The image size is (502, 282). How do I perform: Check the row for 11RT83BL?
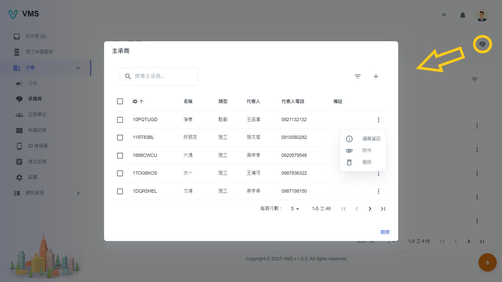click(120, 138)
